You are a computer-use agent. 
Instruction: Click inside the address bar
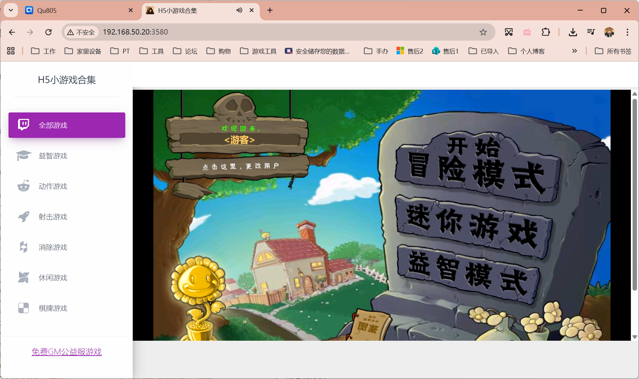point(237,32)
